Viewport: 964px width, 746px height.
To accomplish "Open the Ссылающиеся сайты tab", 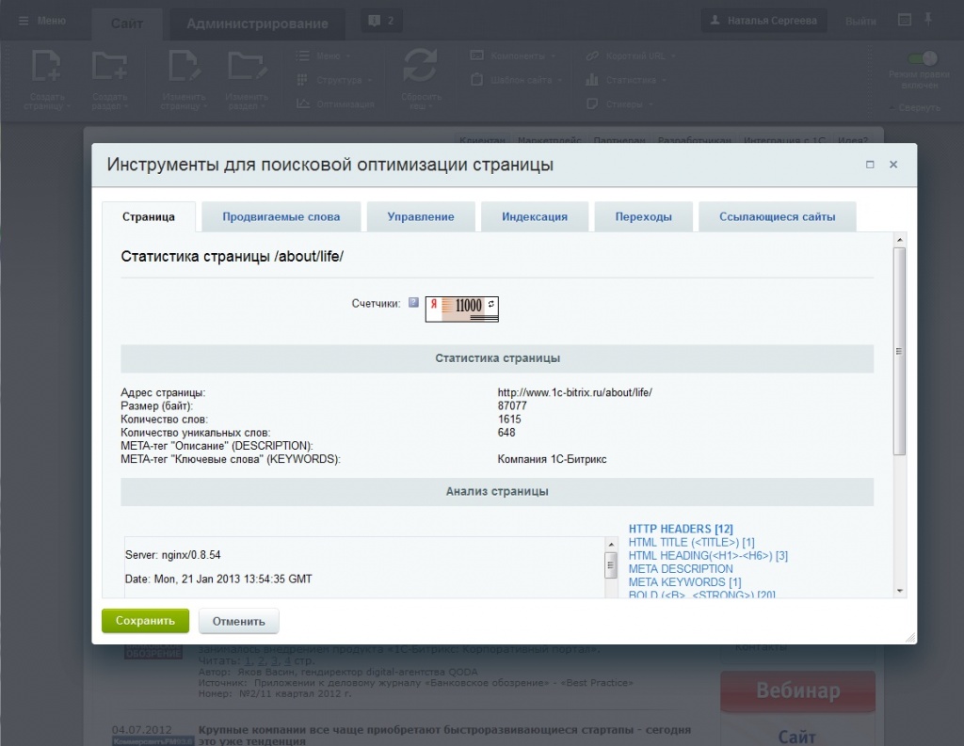I will pyautogui.click(x=777, y=217).
